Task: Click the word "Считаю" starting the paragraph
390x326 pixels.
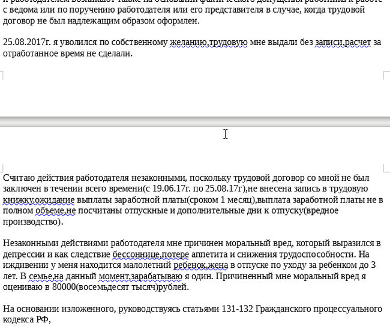Action: [x=18, y=178]
